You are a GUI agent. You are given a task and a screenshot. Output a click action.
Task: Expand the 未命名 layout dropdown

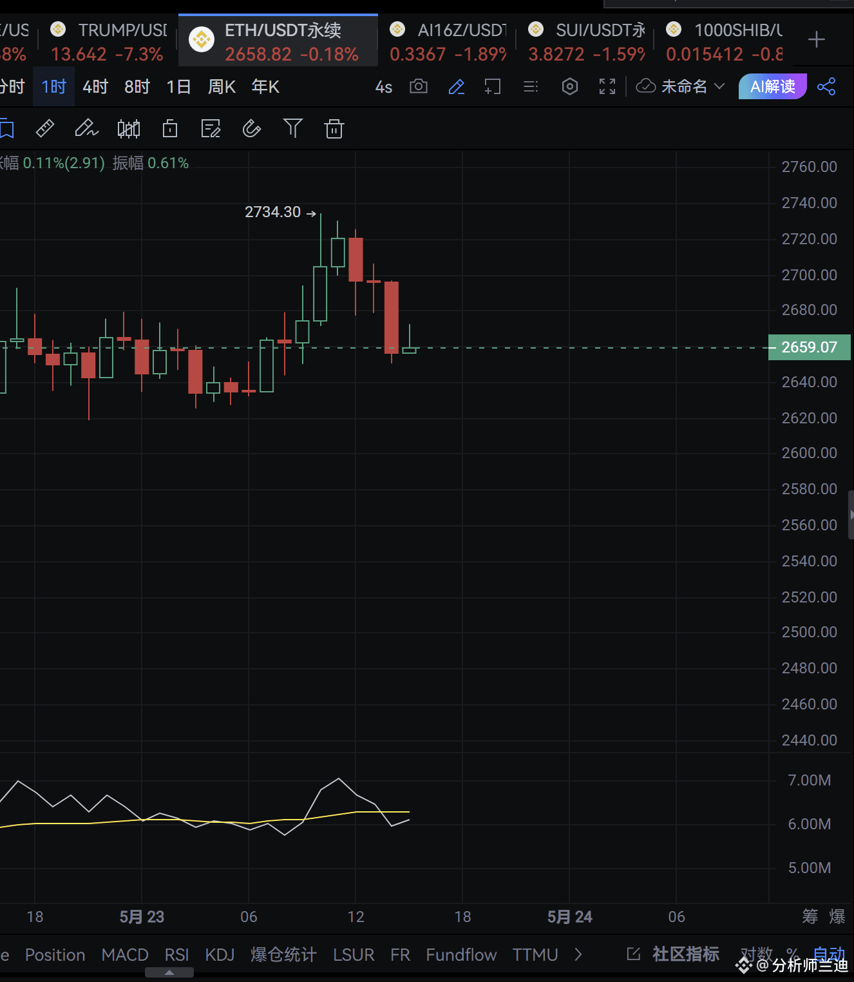692,86
